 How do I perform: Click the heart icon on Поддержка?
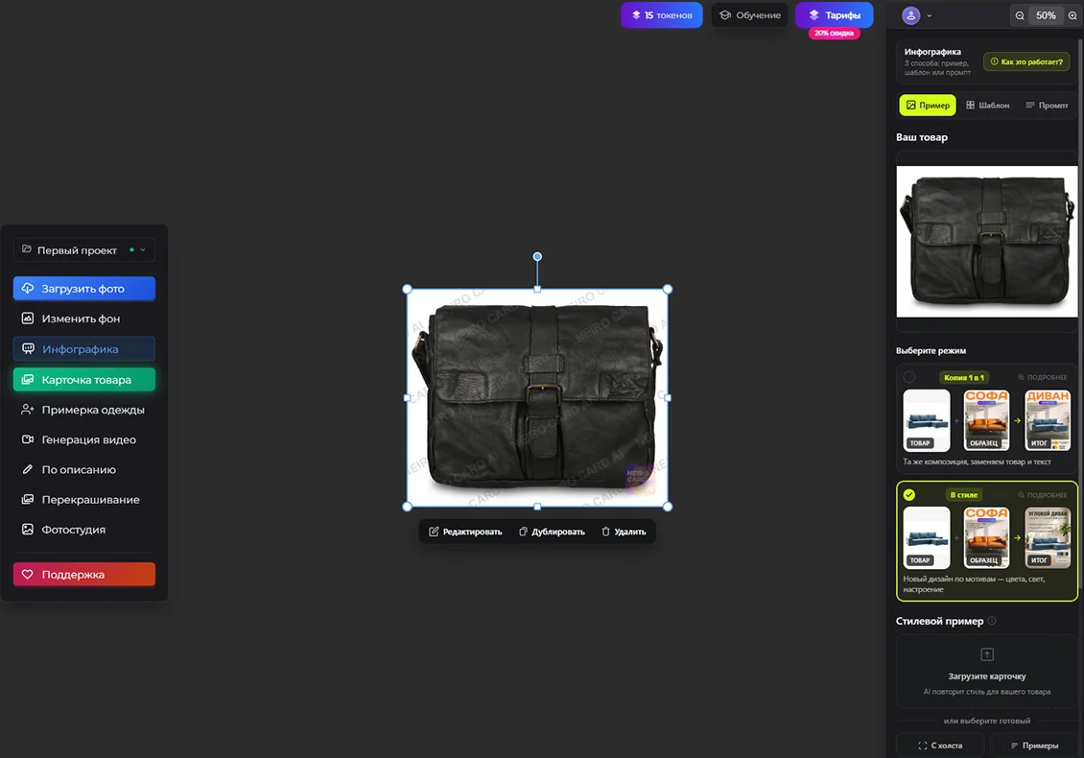click(x=28, y=574)
